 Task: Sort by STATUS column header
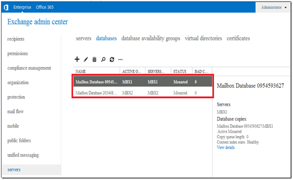pos(180,71)
